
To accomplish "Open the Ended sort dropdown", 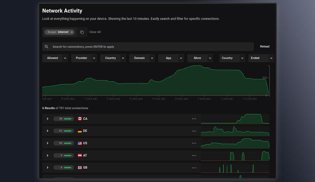I will (261, 58).
